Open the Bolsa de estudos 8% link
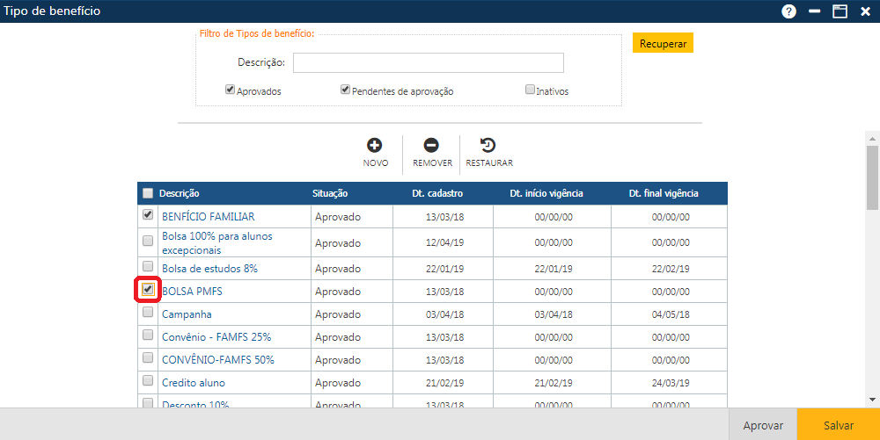The height and width of the screenshot is (440, 880). [x=209, y=268]
